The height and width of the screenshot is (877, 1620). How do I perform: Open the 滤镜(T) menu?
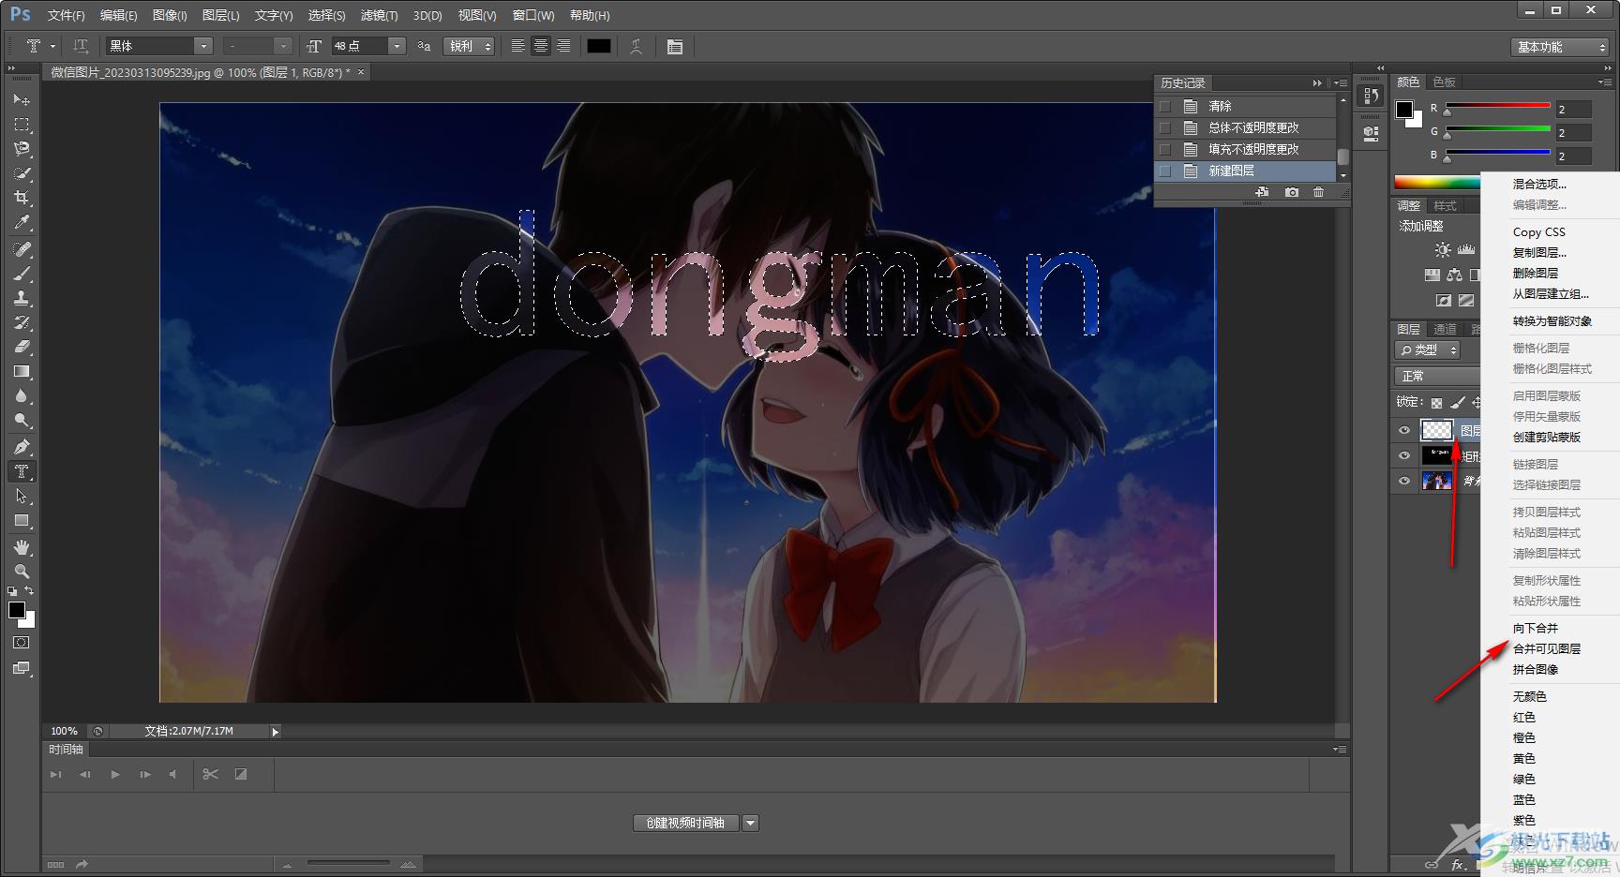click(379, 15)
